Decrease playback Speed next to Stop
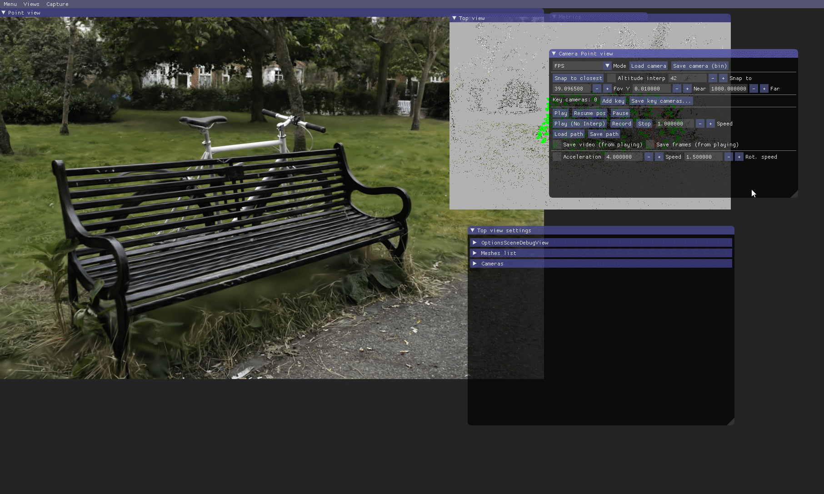Image resolution: width=824 pixels, height=494 pixels. coord(700,124)
